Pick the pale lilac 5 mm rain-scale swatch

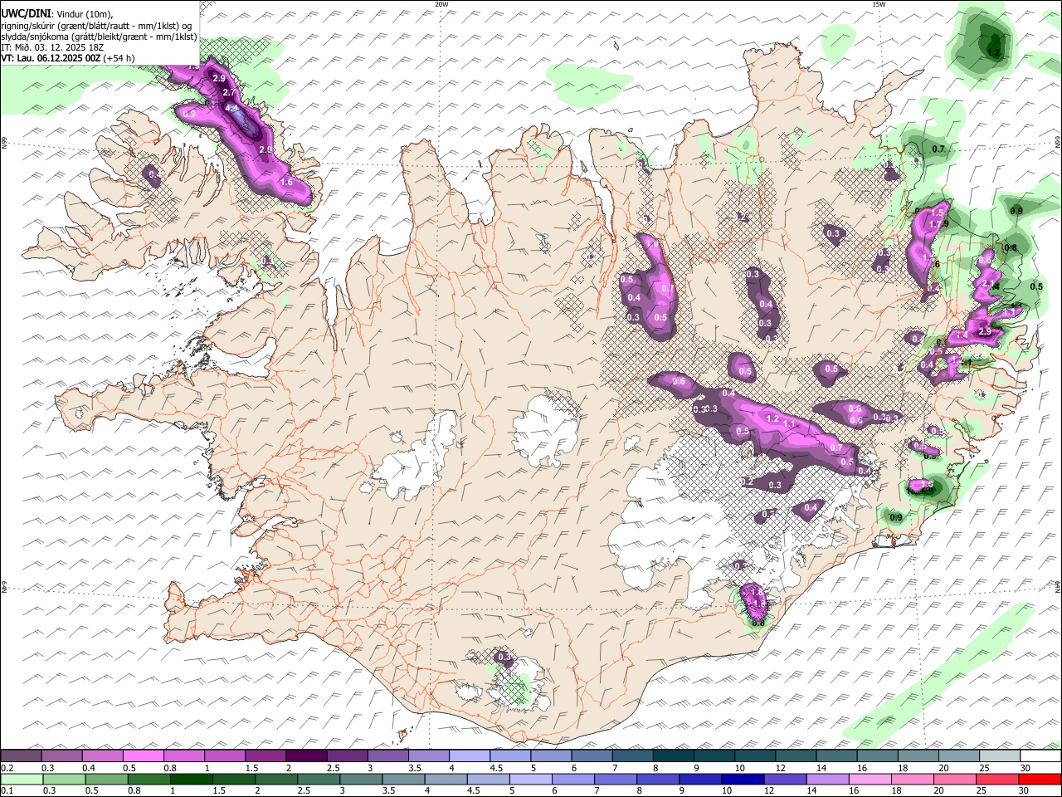coord(531,779)
